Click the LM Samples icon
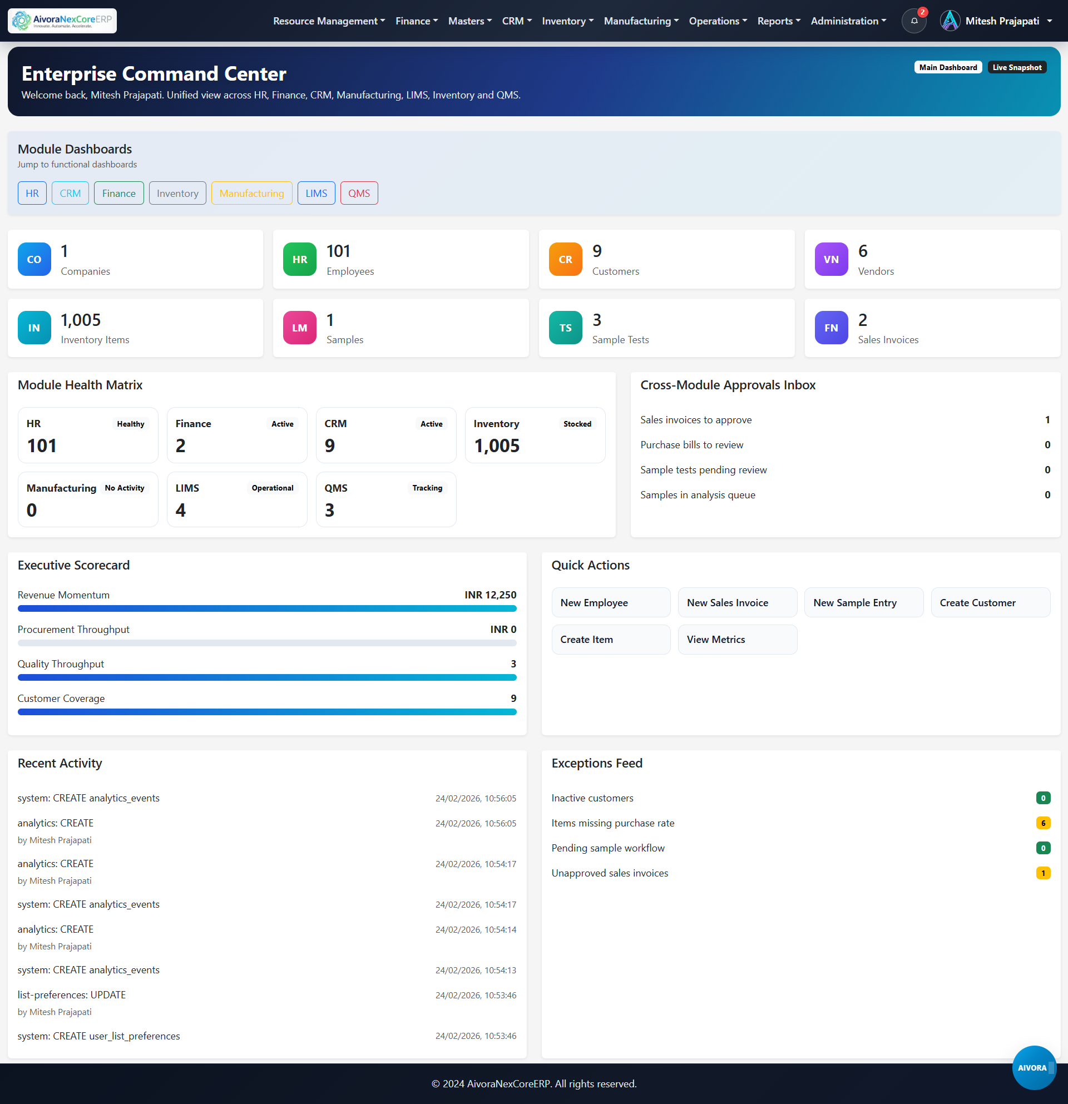Viewport: 1068px width, 1104px height. 299,327
